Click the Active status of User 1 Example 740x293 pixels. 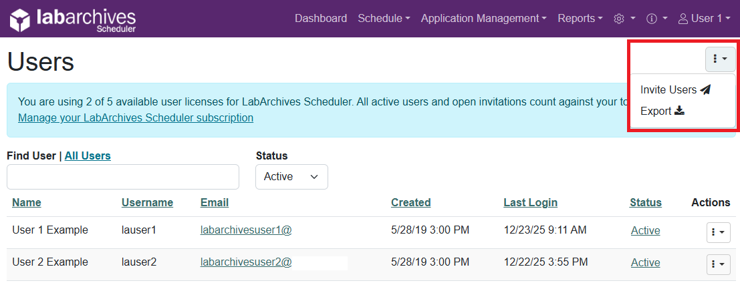point(646,231)
